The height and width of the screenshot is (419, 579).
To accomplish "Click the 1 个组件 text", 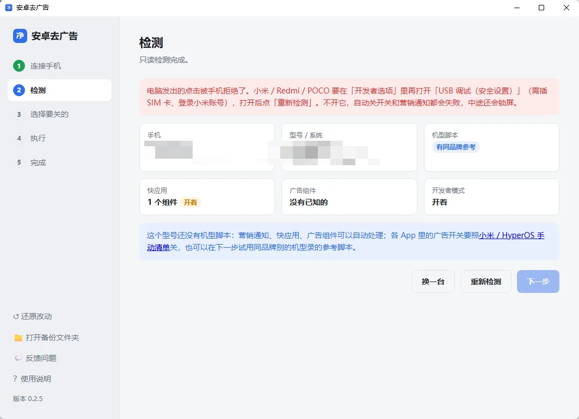I will pyautogui.click(x=163, y=202).
